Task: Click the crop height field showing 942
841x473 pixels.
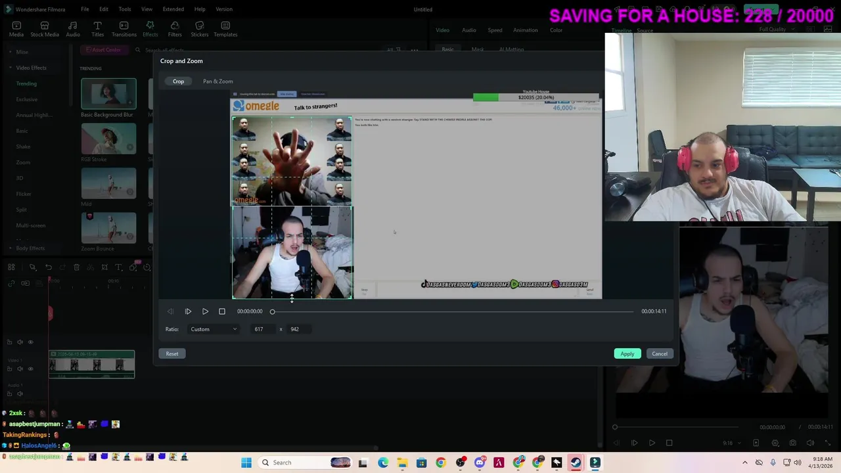Action: click(298, 329)
